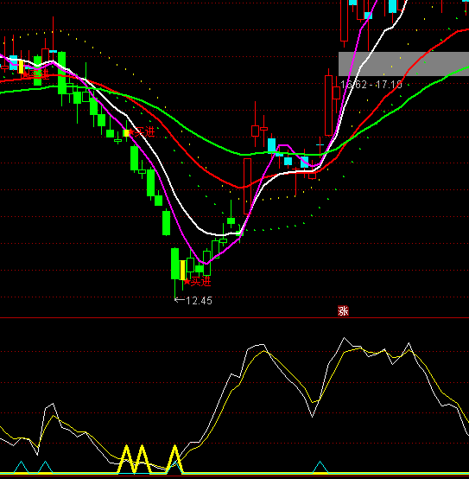Select the leftmost yellow spike in the indicator panel
The width and height of the screenshot is (469, 479).
point(126,459)
